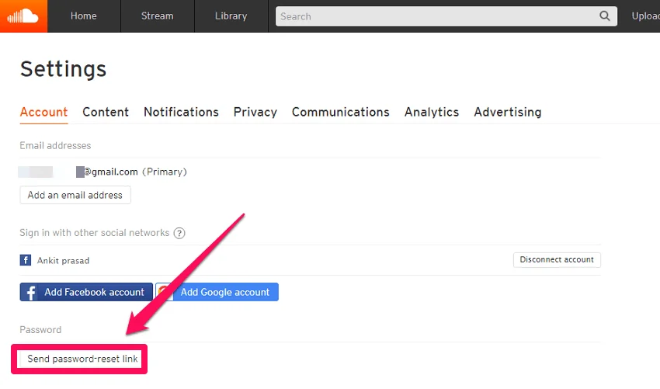The image size is (660, 389).
Task: Focus the Search input field
Action: 435,16
